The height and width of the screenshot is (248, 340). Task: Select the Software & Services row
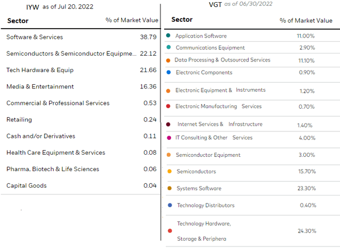coord(35,37)
